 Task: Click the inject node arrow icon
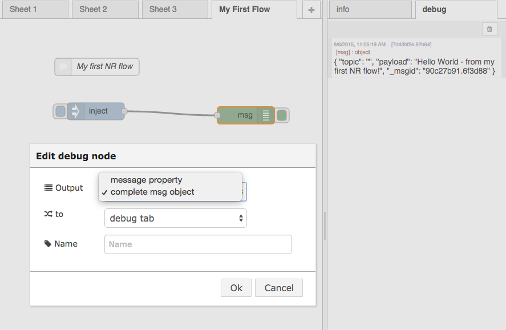pyautogui.click(x=75, y=111)
